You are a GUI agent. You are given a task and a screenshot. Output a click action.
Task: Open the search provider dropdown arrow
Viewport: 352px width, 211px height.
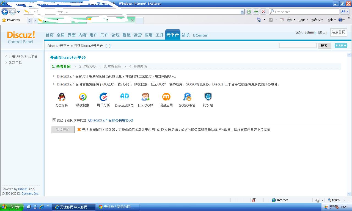(348, 12)
